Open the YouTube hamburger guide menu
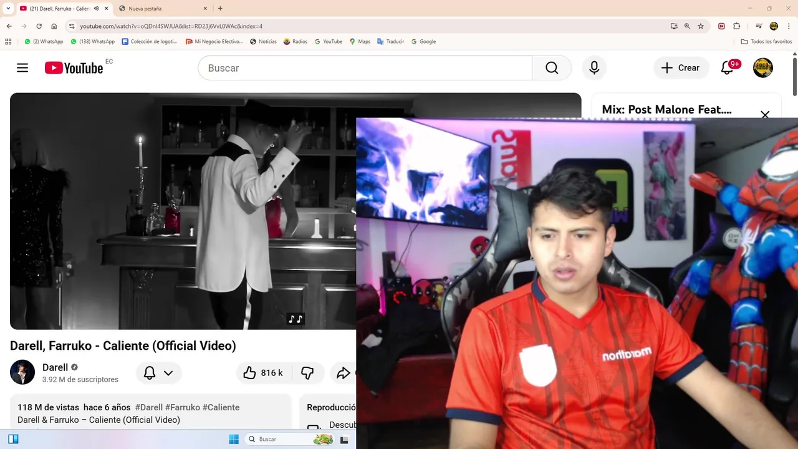 [22, 68]
